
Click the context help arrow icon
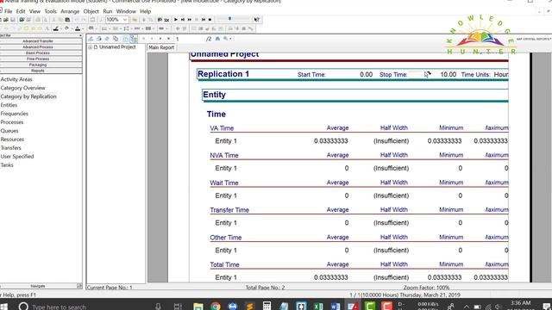coord(257,20)
